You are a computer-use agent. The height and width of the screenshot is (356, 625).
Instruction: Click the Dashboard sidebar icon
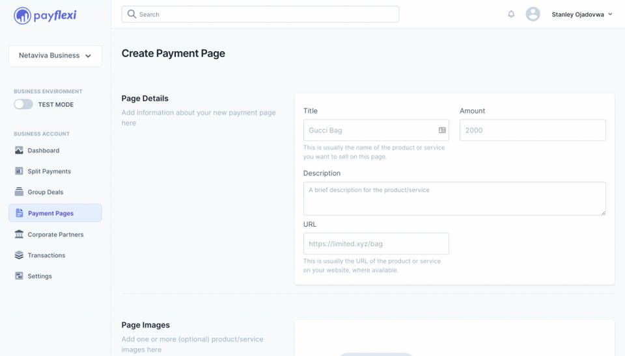click(x=19, y=150)
